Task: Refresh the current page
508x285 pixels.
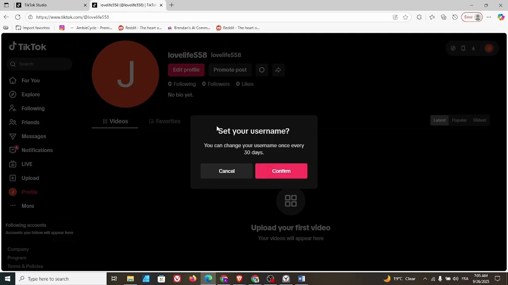Action: click(x=17, y=17)
